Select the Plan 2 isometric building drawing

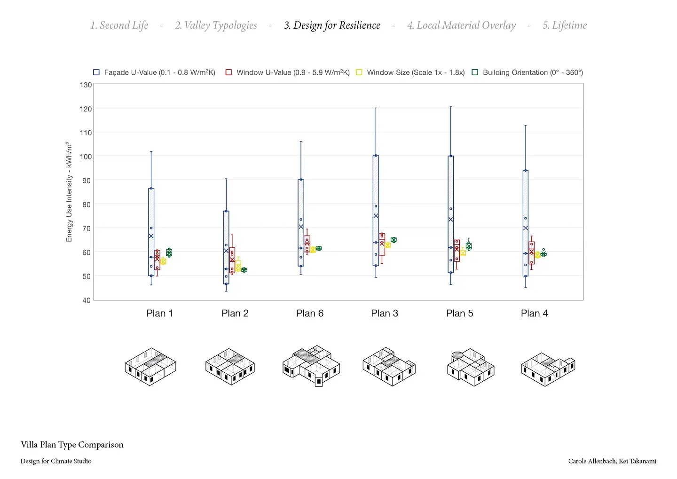(230, 367)
